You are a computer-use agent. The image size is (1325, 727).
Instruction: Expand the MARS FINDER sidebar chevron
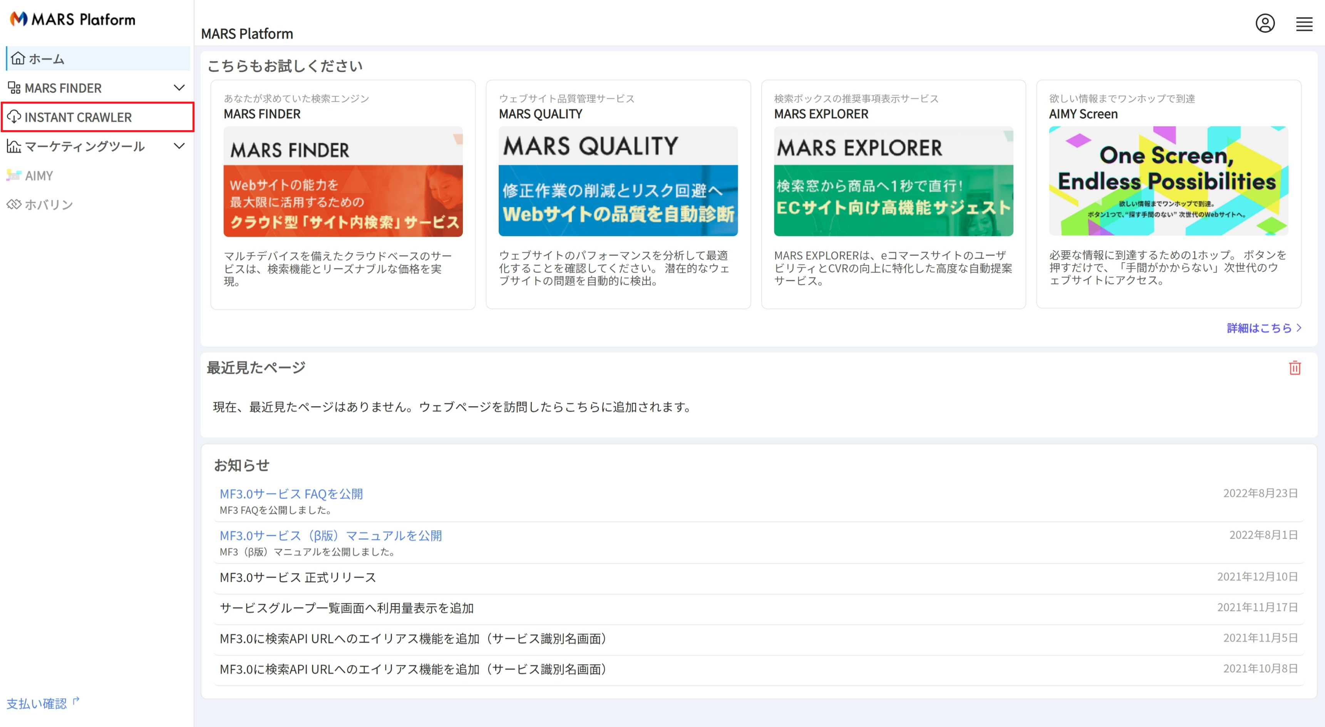[179, 87]
